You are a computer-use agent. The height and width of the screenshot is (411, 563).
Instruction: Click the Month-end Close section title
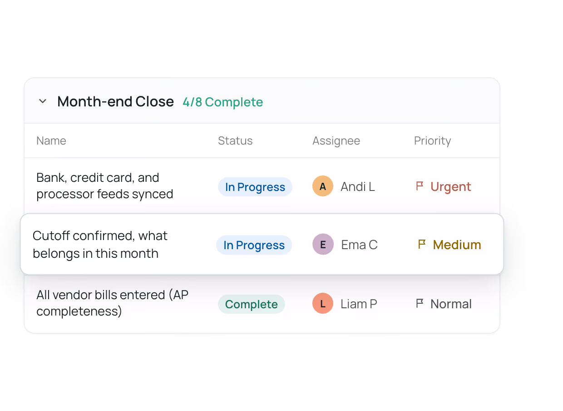(115, 101)
